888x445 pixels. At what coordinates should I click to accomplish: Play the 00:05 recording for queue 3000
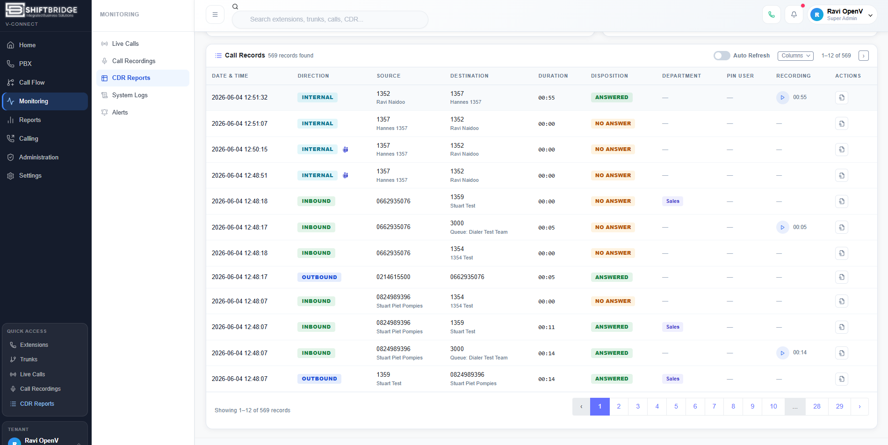[782, 227]
